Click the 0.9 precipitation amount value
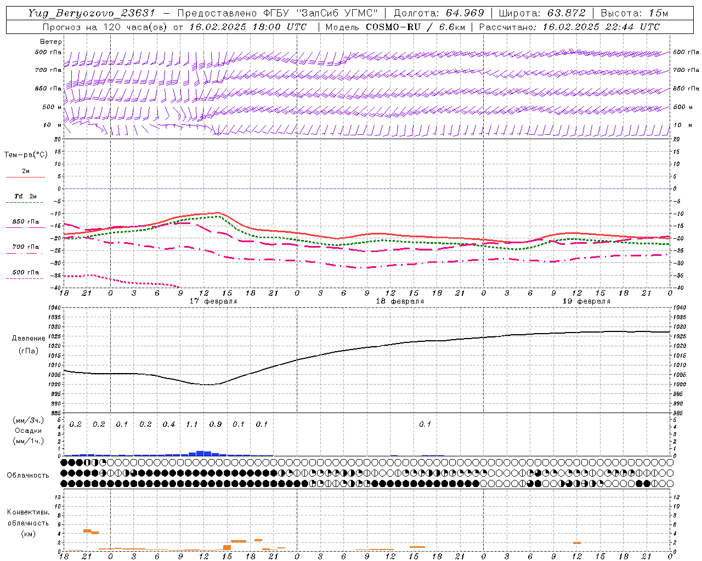Viewport: 702px width, 561px height. tap(216, 425)
